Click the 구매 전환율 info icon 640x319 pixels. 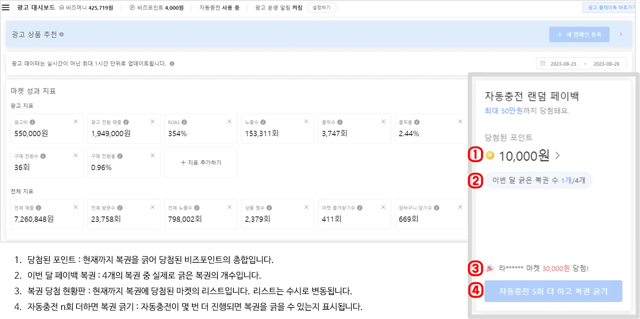click(x=120, y=156)
